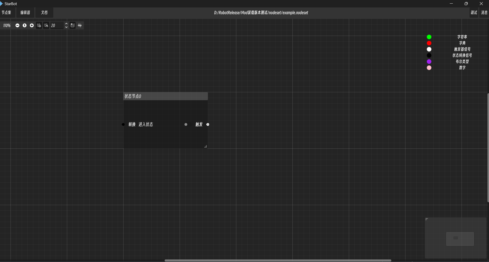
Task: Toggle the minimap icon in toolbar
Action: coord(73,25)
